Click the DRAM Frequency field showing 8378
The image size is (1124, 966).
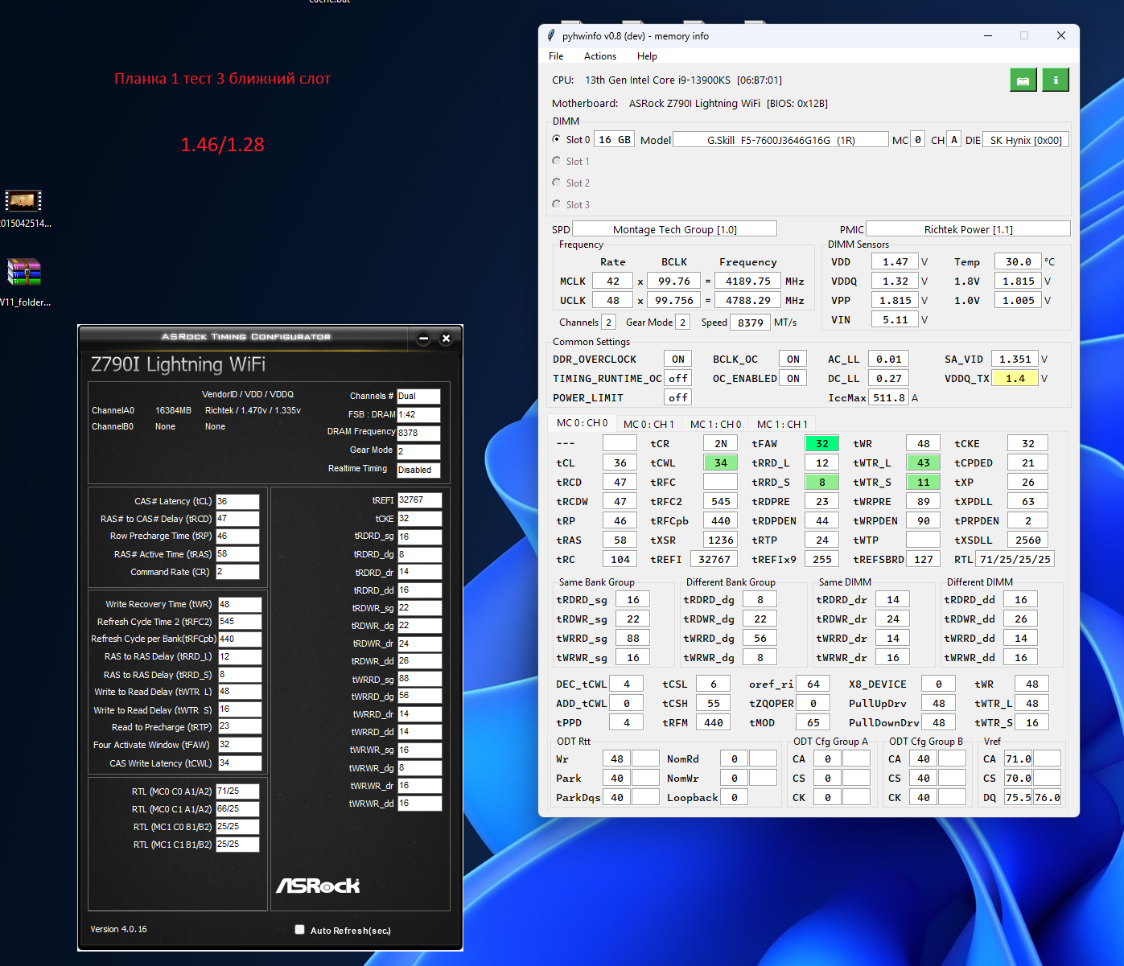point(418,433)
